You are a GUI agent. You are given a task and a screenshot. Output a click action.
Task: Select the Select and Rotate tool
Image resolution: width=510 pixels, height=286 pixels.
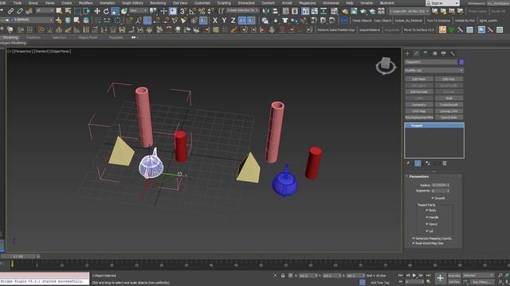(x=106, y=11)
